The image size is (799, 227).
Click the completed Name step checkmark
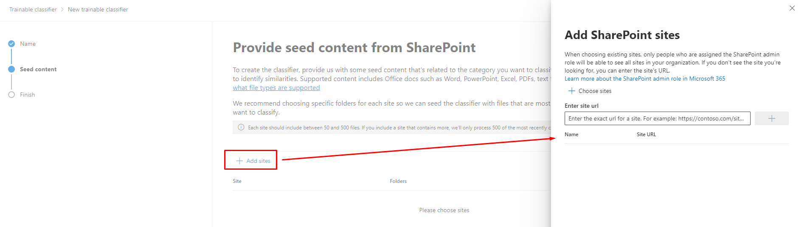pyautogui.click(x=11, y=44)
